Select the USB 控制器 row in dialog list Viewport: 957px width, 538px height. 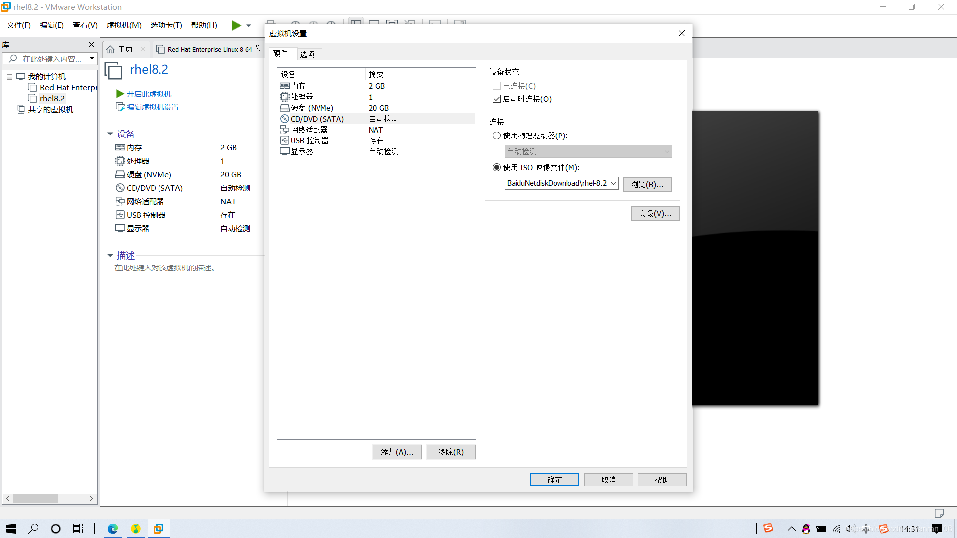[x=310, y=140]
